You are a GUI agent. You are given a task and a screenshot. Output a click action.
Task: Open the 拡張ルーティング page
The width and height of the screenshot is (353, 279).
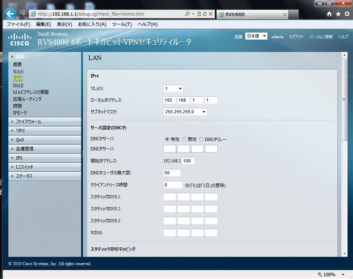point(27,99)
